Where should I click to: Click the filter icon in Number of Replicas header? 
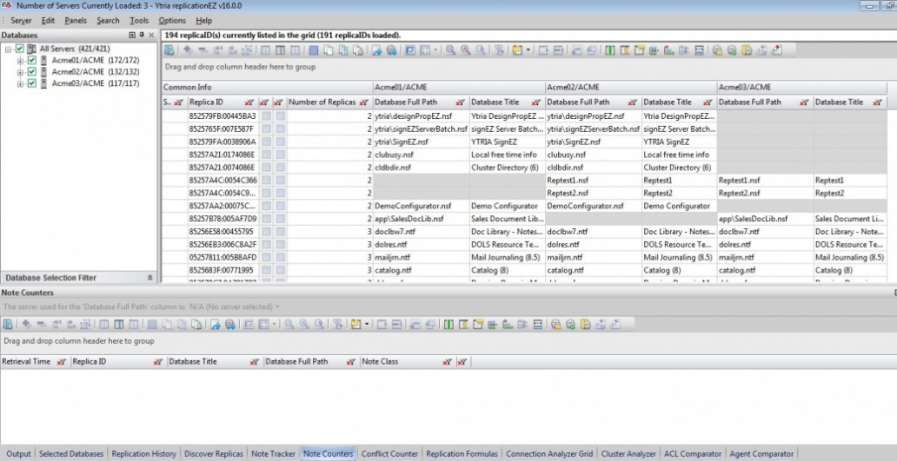tap(363, 102)
